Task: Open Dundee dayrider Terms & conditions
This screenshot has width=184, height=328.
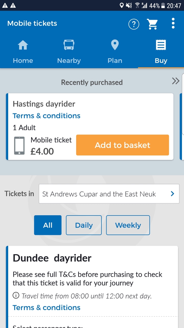Action: [47, 307]
